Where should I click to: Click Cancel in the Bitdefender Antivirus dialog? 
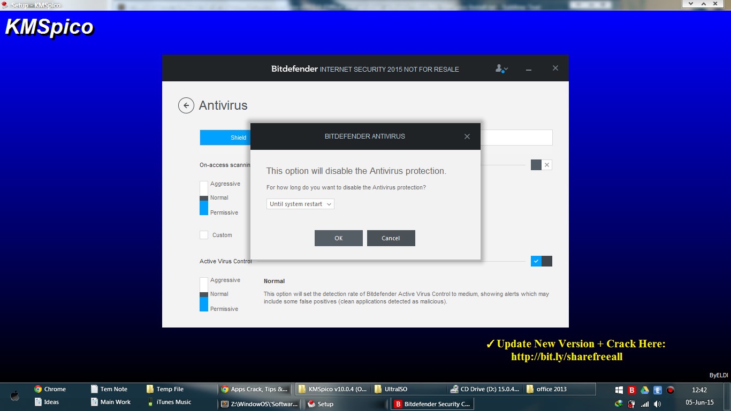click(x=391, y=238)
